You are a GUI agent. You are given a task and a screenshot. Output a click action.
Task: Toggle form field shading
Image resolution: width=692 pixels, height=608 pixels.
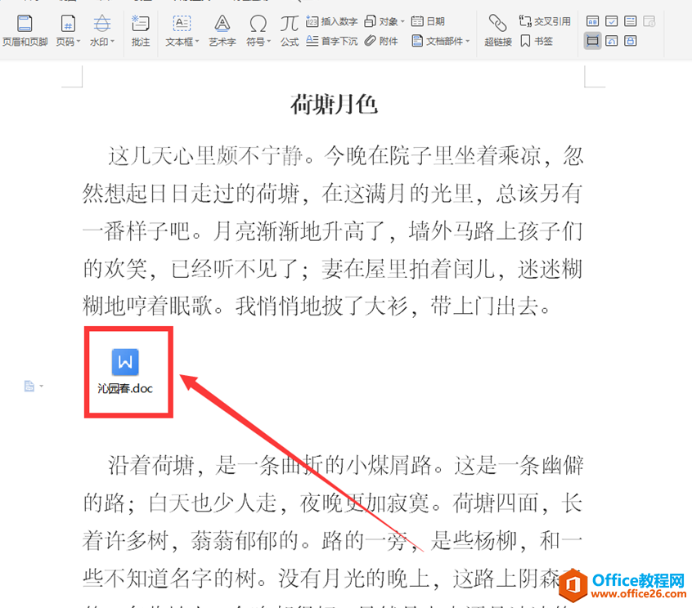point(592,41)
